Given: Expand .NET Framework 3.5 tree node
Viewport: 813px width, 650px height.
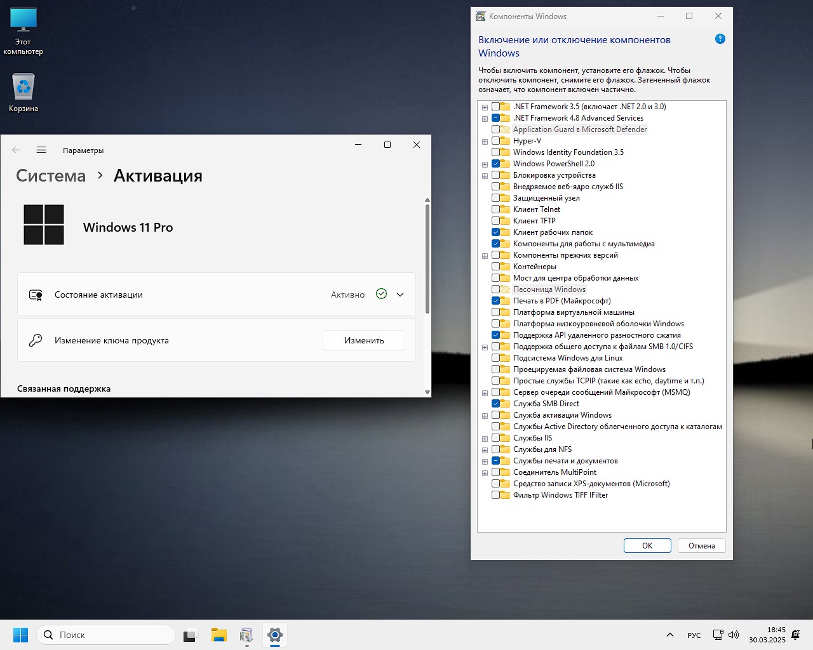Looking at the screenshot, I should [485, 107].
